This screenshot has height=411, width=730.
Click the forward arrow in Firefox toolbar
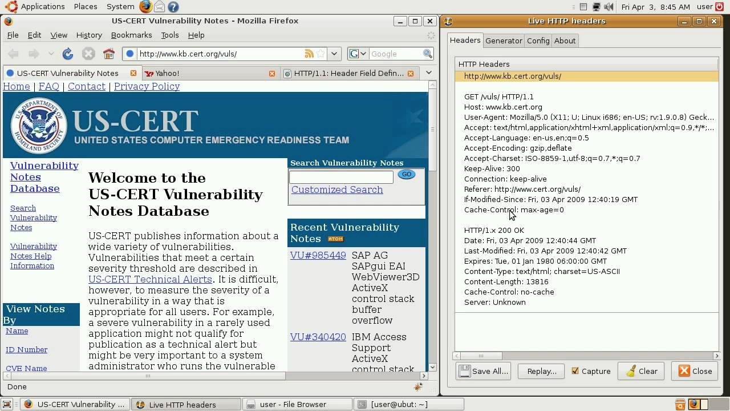click(34, 54)
